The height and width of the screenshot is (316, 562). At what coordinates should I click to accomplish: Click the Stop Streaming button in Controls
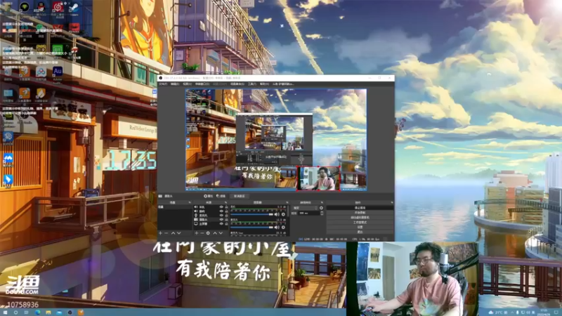(x=360, y=208)
